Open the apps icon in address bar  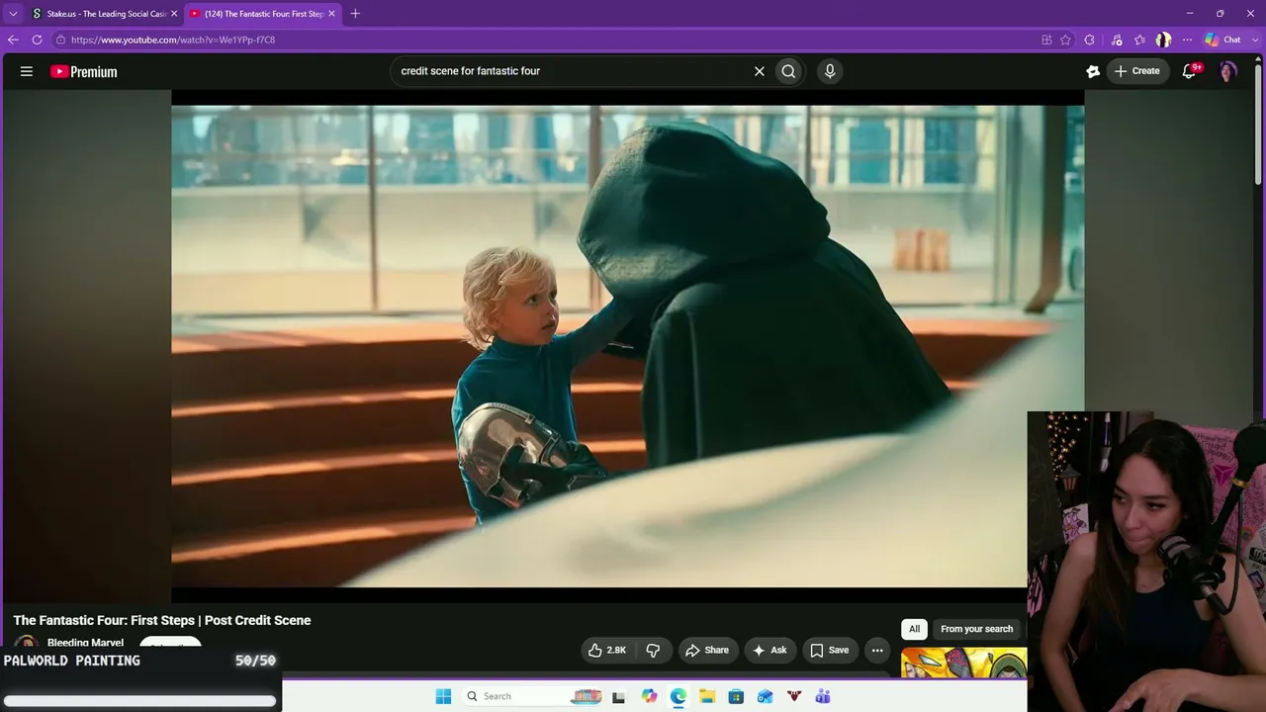(x=1046, y=40)
